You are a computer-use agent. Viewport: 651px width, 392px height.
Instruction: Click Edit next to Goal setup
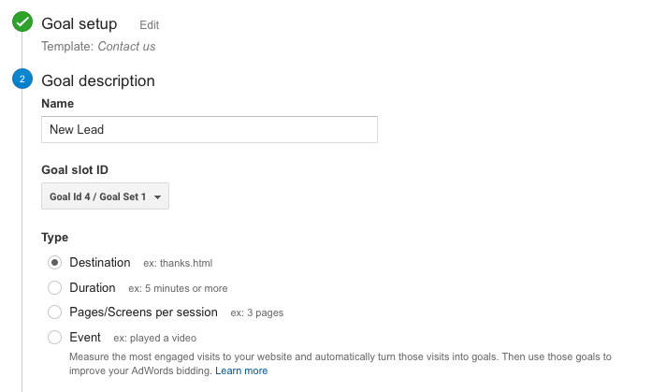tap(149, 25)
